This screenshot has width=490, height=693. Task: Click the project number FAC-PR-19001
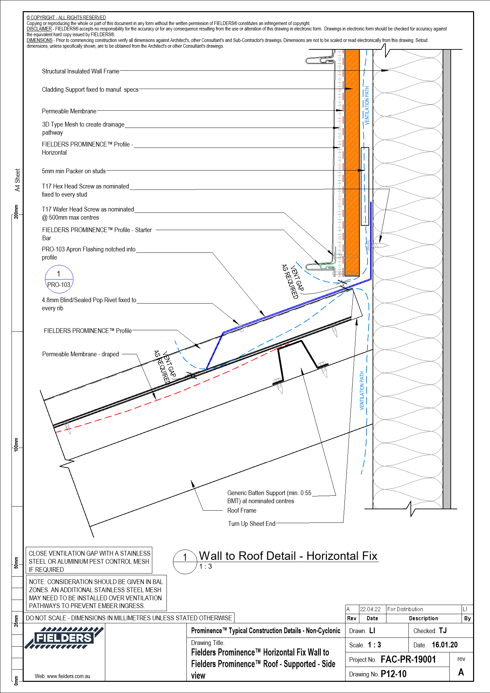click(x=408, y=660)
